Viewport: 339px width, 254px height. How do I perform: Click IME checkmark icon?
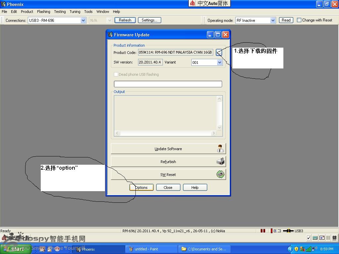[309, 238]
